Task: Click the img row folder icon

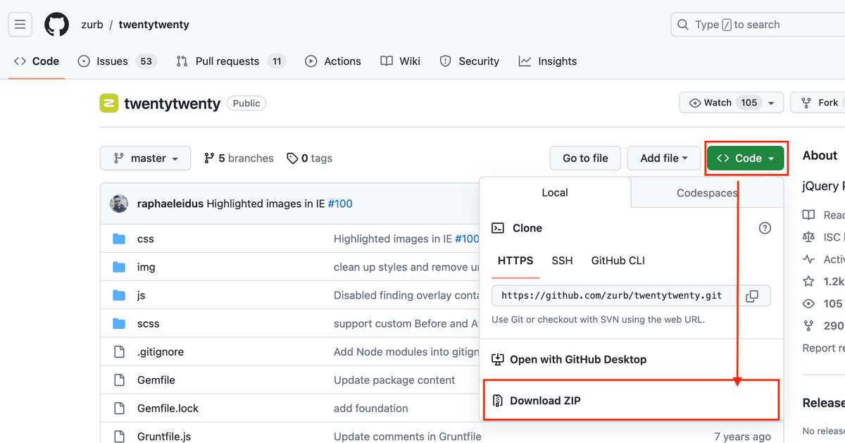Action: (119, 267)
